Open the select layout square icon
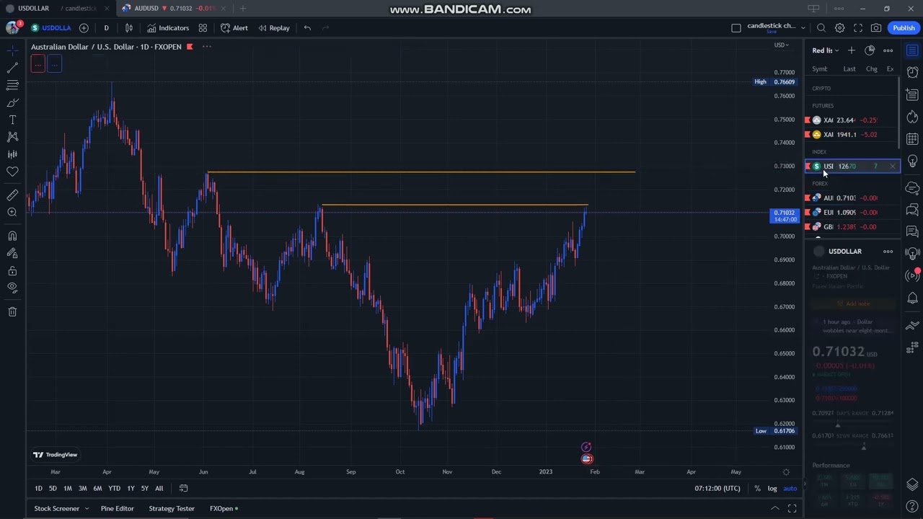 (736, 28)
